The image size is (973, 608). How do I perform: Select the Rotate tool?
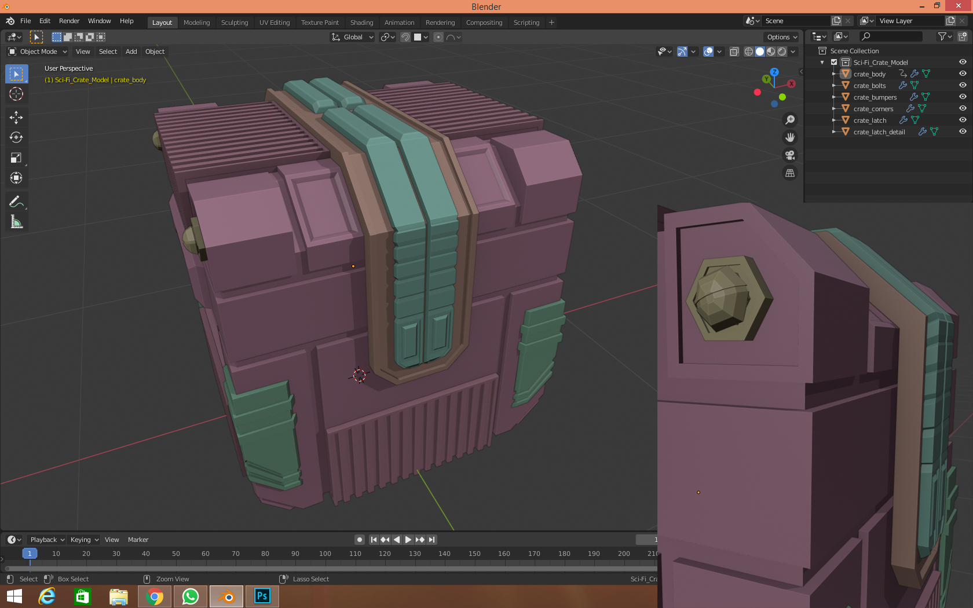click(x=16, y=138)
